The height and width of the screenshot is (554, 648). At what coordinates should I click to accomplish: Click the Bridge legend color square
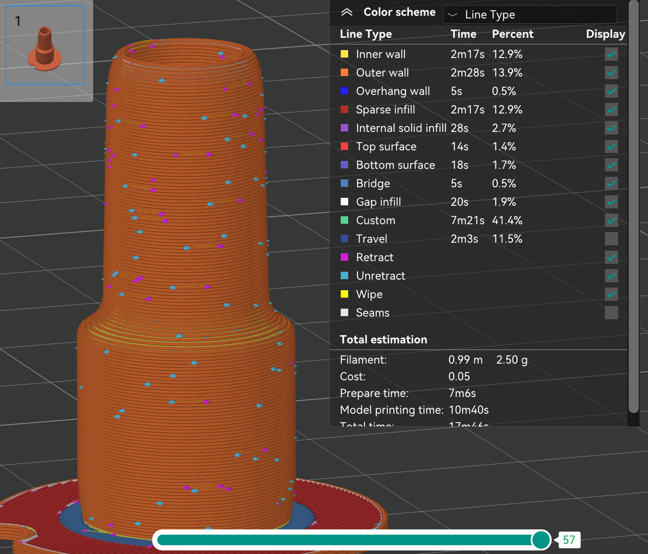[x=346, y=183]
